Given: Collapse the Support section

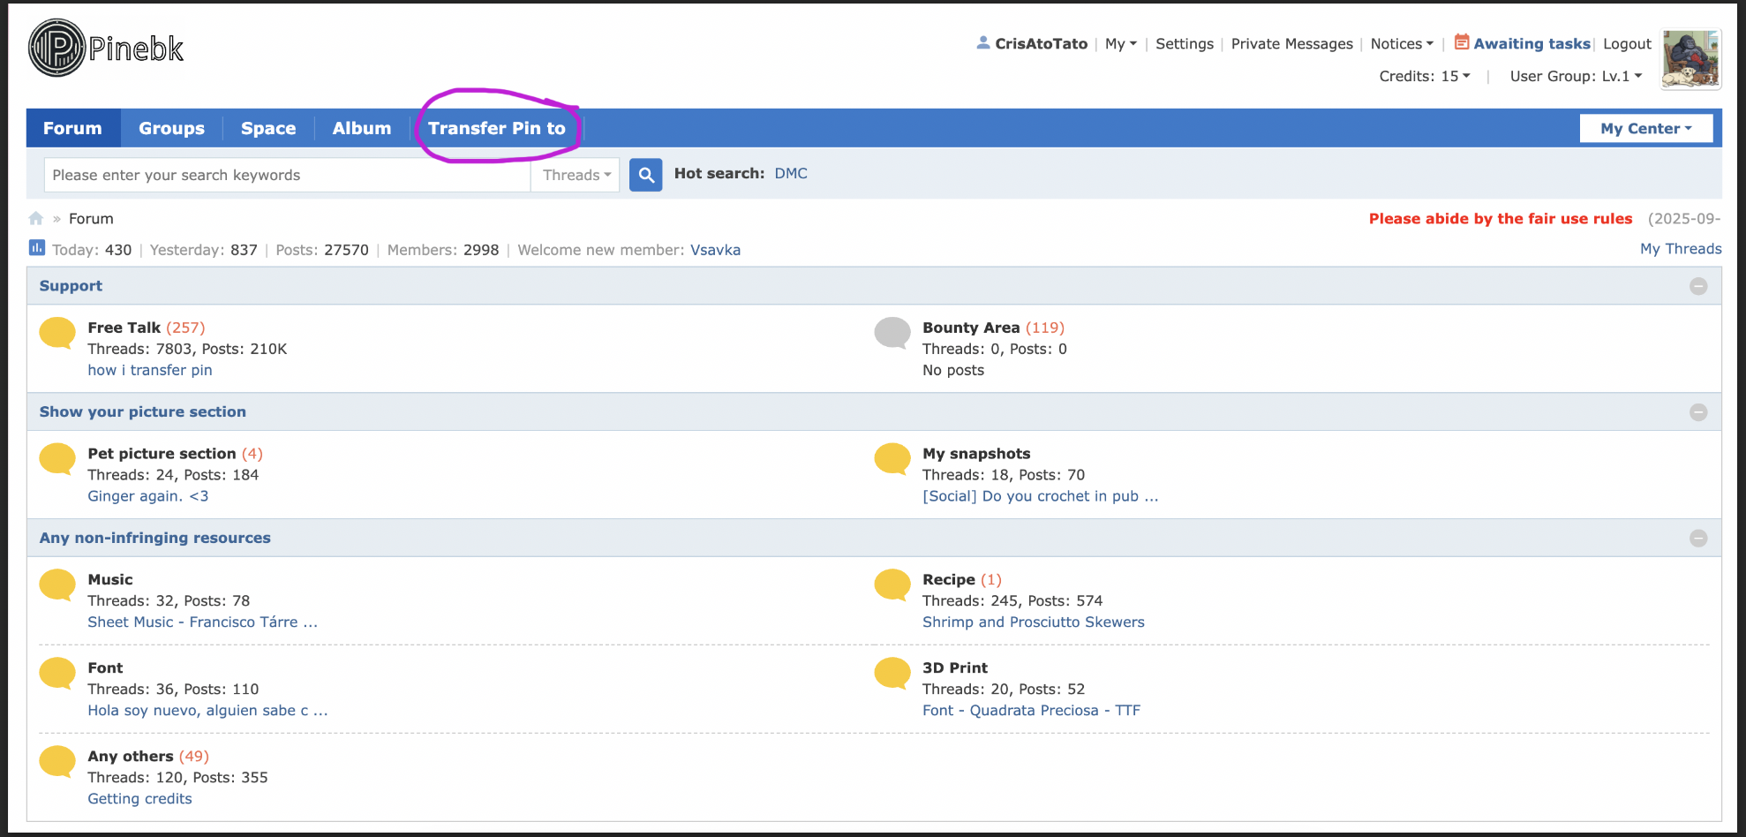Looking at the screenshot, I should pos(1698,286).
